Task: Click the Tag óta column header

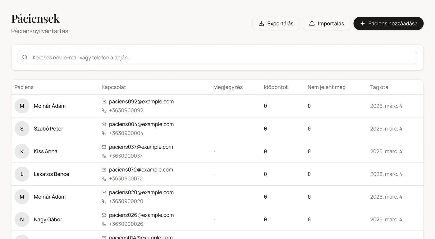Action: point(379,87)
